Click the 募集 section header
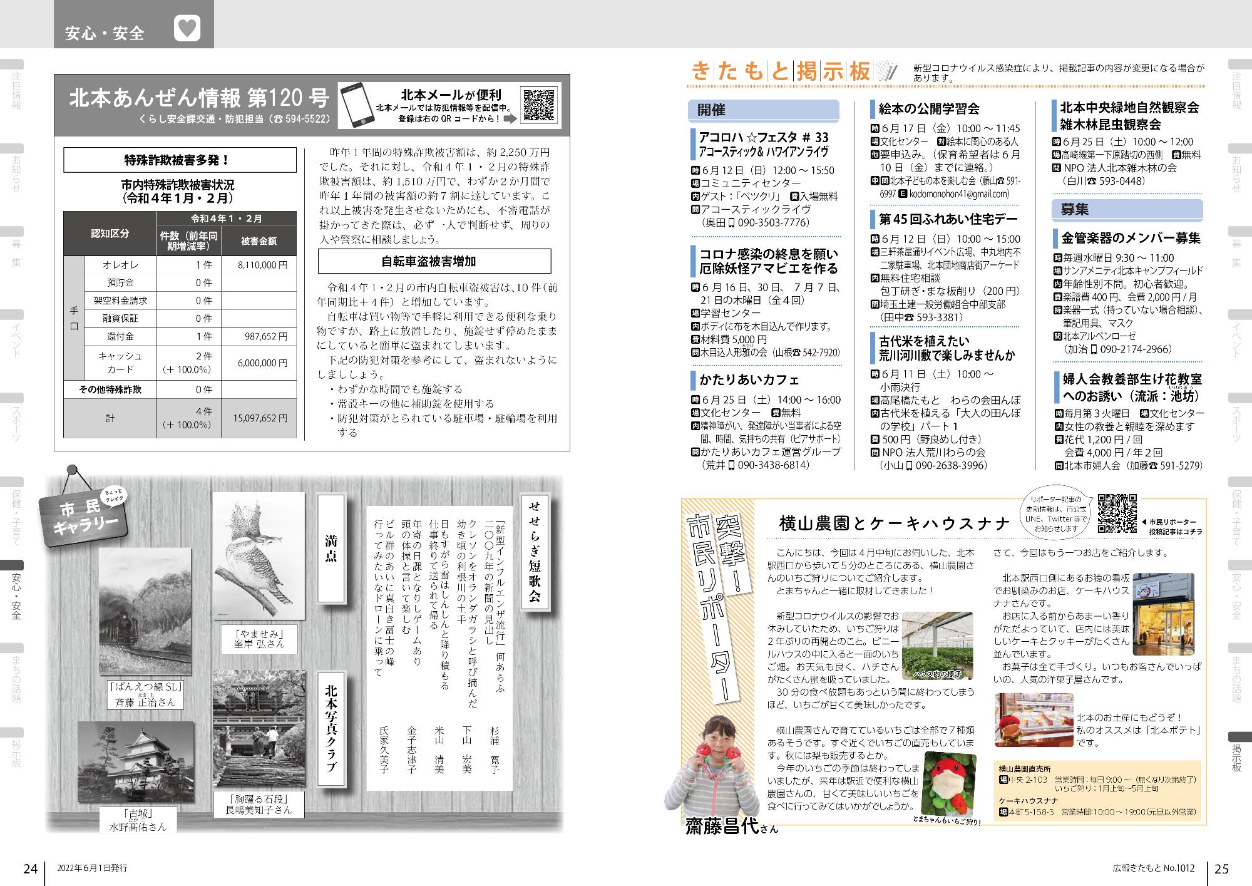 click(x=1127, y=210)
